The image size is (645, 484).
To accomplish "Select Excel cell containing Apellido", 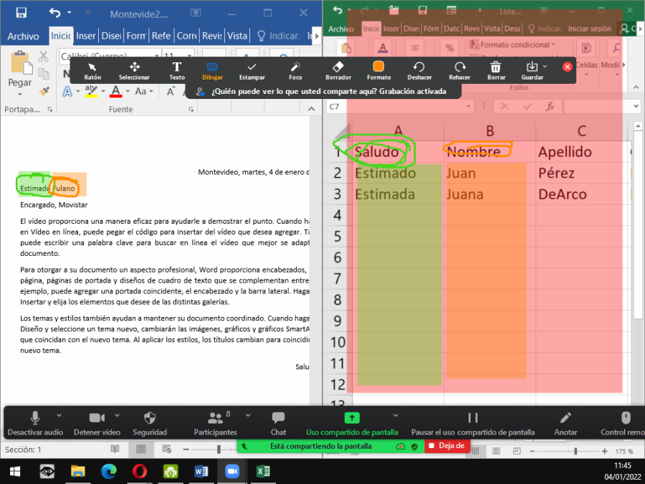I will [x=581, y=152].
